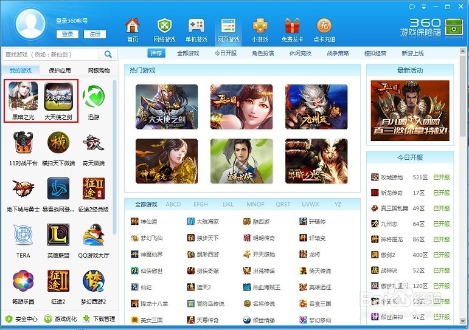Open 安全中心 at bottom bar
Screen dimensions: 469x330
point(21,319)
